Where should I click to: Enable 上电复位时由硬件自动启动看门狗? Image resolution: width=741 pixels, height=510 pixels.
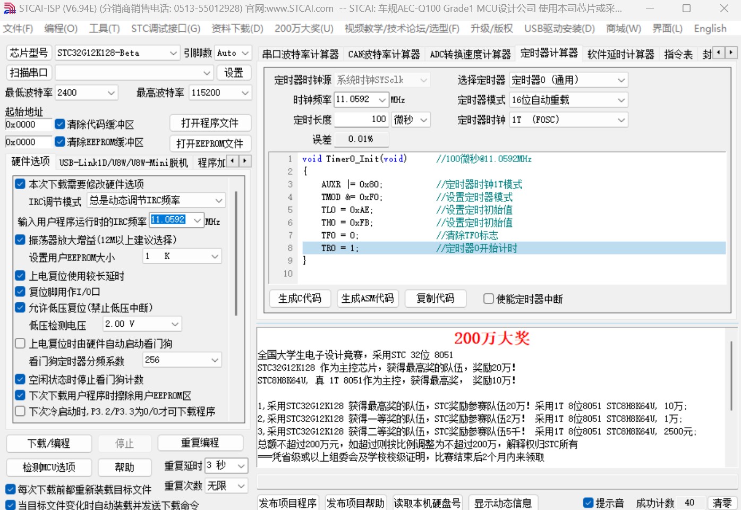pyautogui.click(x=20, y=343)
